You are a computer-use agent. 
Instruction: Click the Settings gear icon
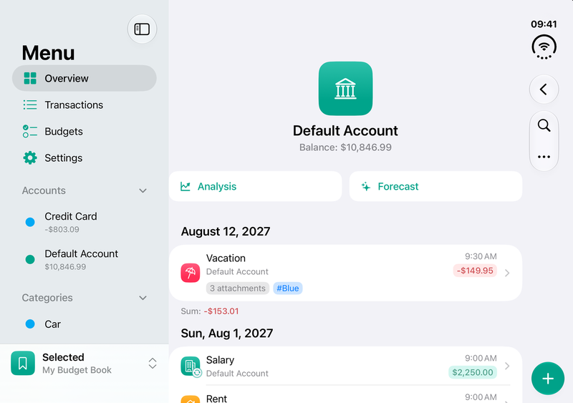30,158
